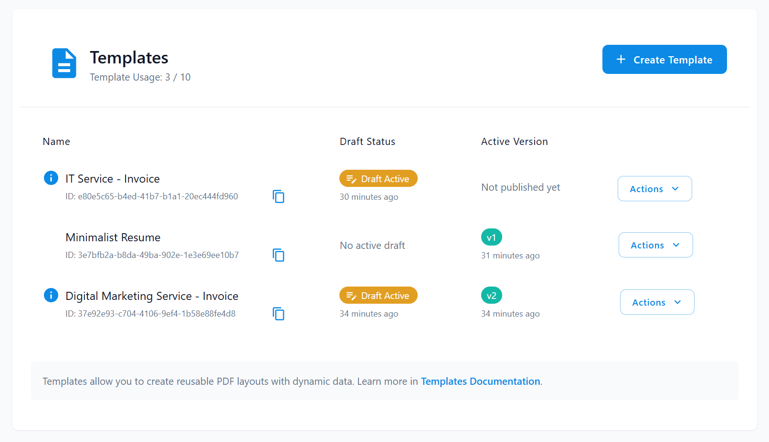Click the draft edit icon on IT Service - Invoice badge
Screen dimensions: 769x442
pos(351,178)
